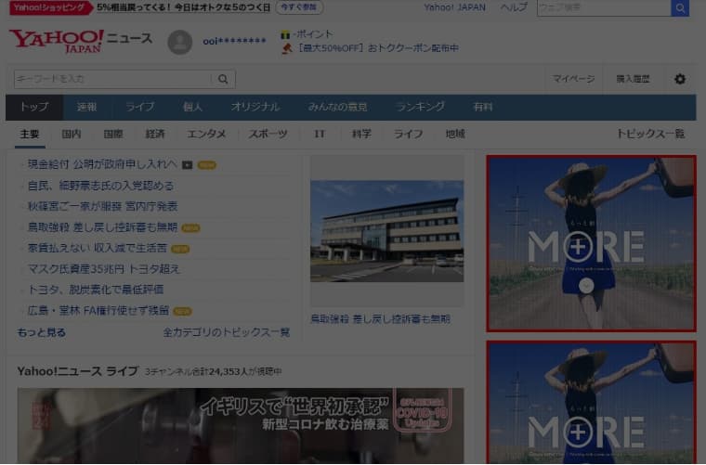Select the 主要 category
The height and width of the screenshot is (465, 706).
click(30, 134)
